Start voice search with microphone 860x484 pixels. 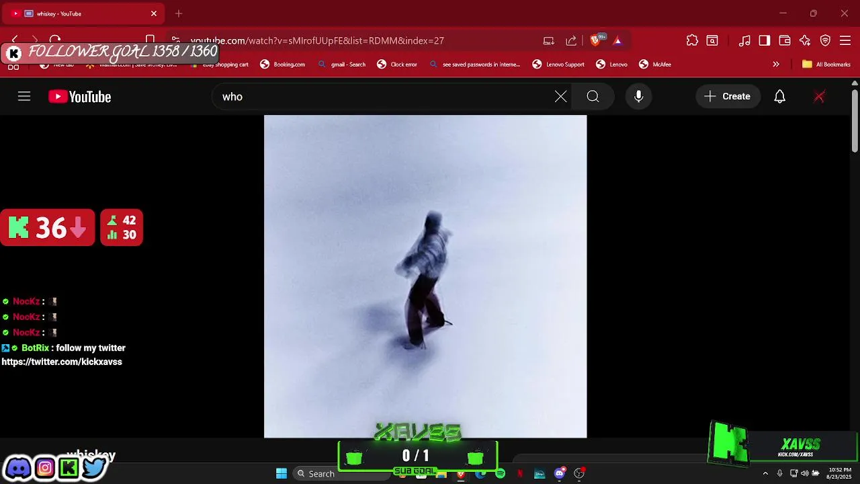click(x=639, y=97)
